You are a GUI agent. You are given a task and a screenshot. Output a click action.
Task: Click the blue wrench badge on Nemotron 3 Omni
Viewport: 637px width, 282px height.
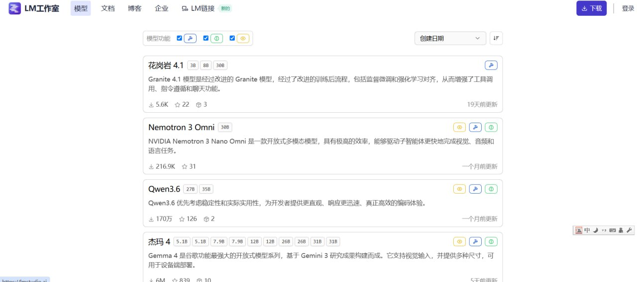pos(475,127)
